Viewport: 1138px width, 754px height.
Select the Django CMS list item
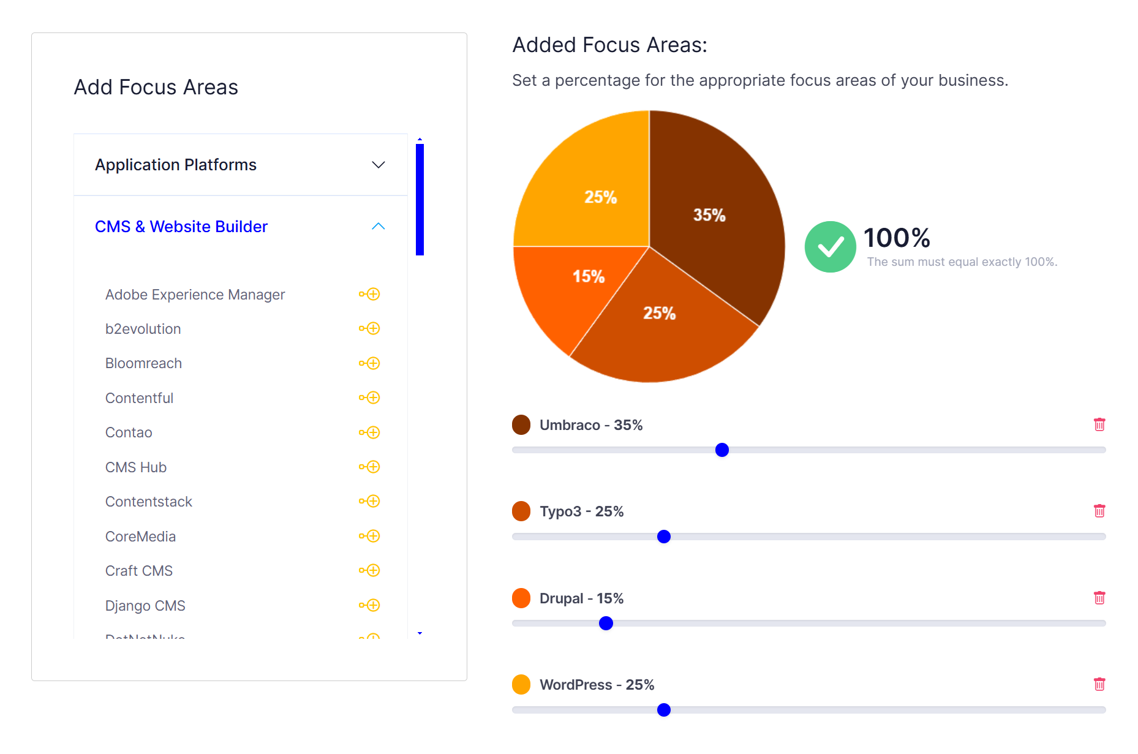tap(145, 606)
